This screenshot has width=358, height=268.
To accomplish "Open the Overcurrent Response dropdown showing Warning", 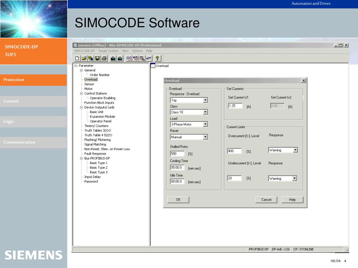I will pyautogui.click(x=295, y=150).
